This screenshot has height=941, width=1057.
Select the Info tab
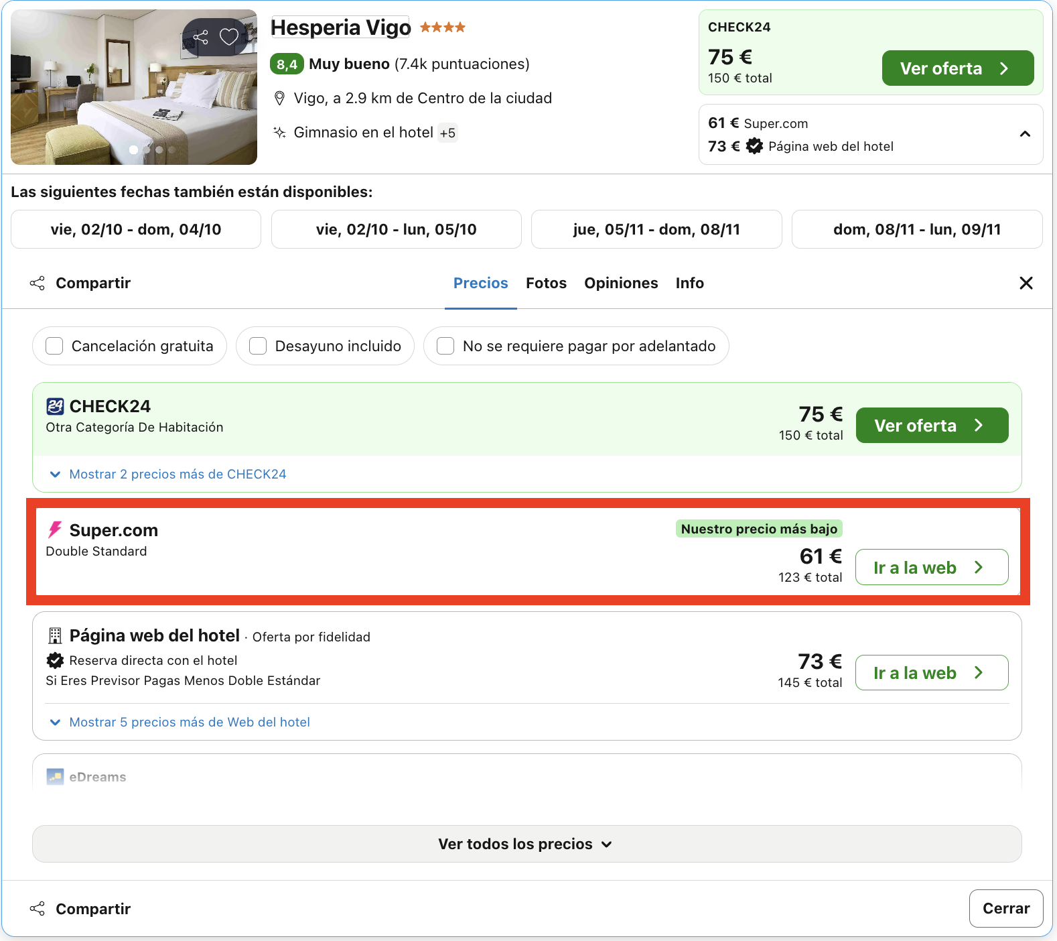pos(690,283)
